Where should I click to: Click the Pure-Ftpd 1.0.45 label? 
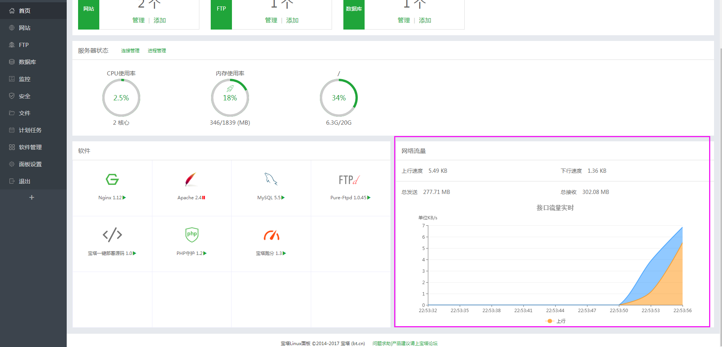(x=348, y=198)
